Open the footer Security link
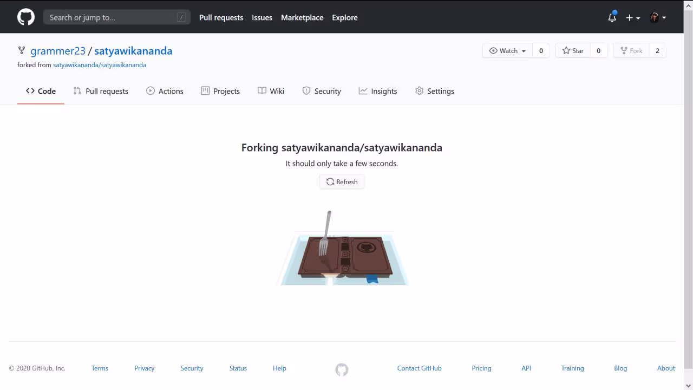Viewport: 693px width, 390px height. pyautogui.click(x=192, y=368)
